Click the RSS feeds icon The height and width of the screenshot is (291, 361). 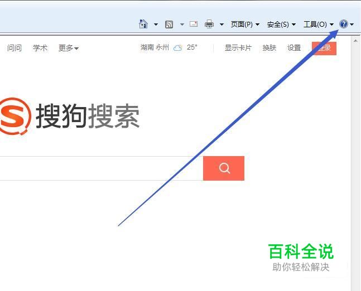169,24
